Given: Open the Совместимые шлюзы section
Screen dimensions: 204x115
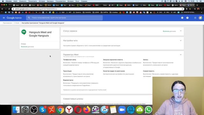Looking at the screenshot, I should click(x=73, y=99).
